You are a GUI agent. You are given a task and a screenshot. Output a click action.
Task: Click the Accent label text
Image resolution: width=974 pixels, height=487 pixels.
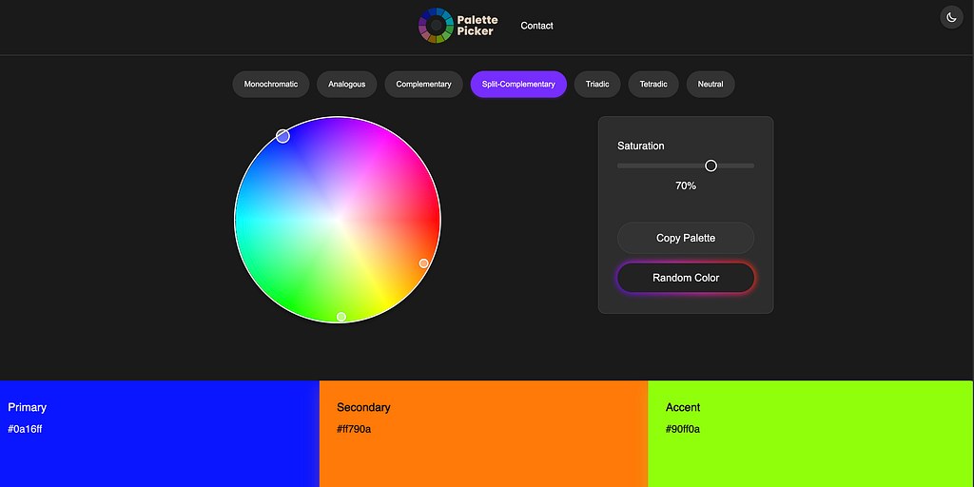683,407
